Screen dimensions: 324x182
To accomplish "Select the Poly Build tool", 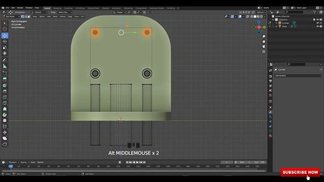I will tap(5, 109).
